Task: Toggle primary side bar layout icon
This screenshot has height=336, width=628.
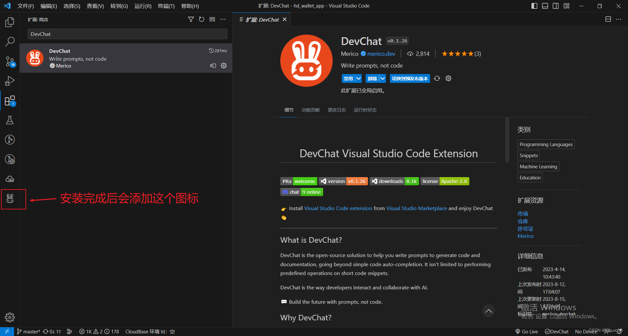Action: point(534,6)
